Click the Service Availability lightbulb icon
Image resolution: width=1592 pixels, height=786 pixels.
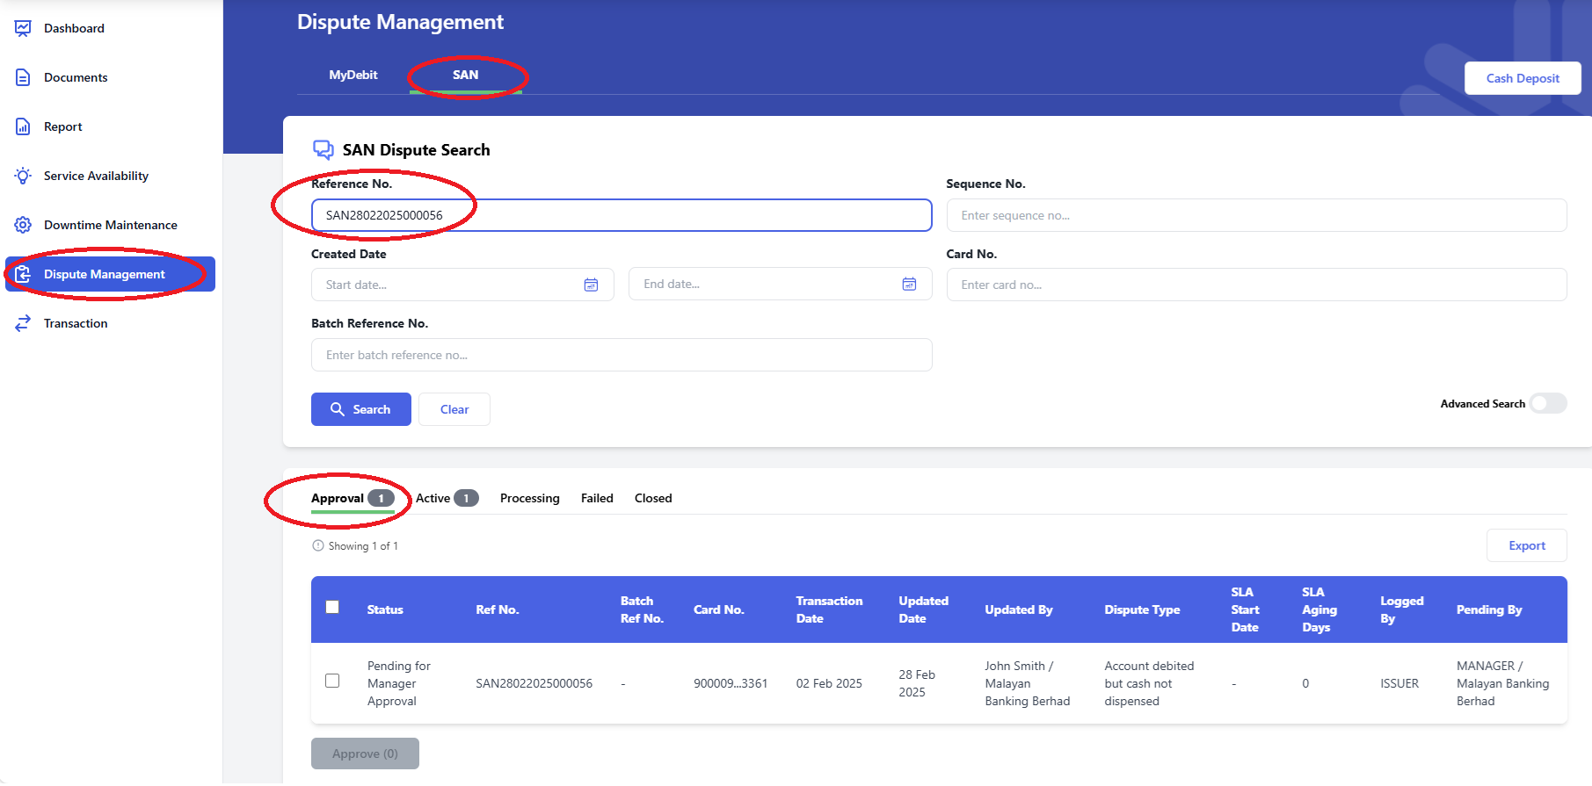coord(23,176)
